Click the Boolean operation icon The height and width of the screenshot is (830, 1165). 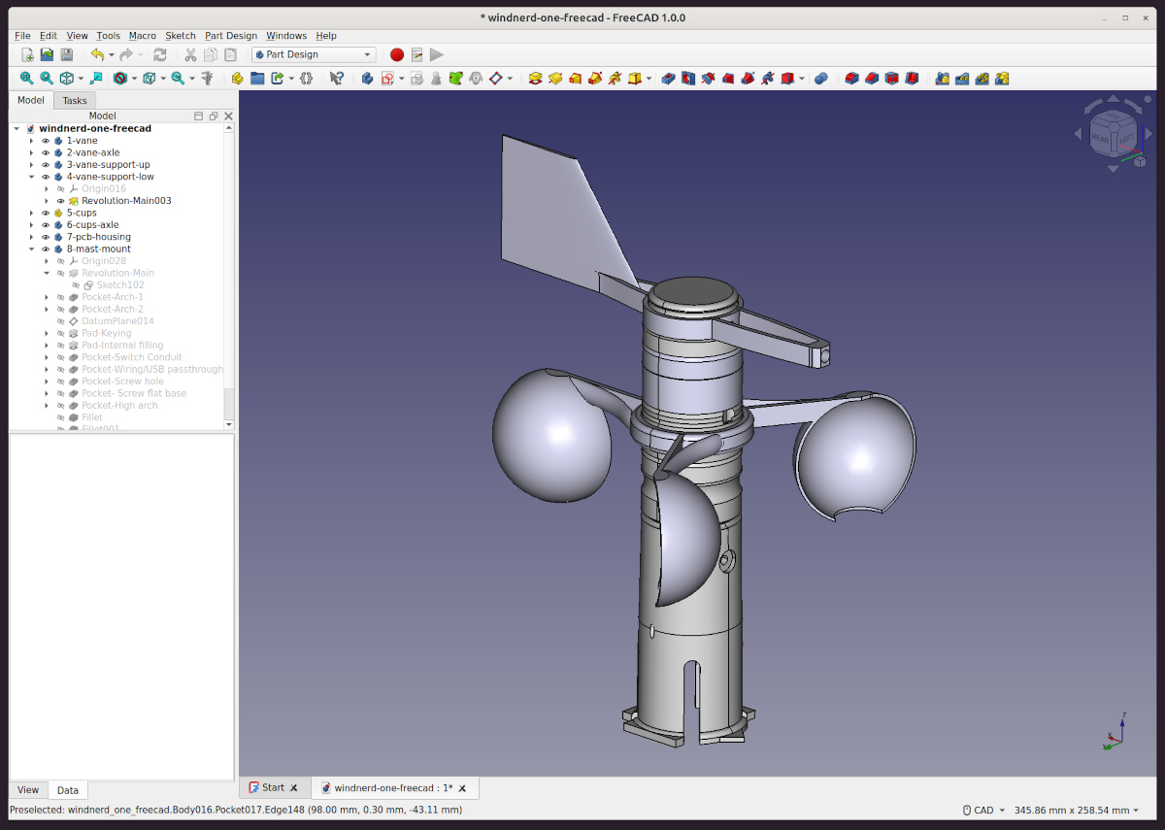tap(820, 79)
